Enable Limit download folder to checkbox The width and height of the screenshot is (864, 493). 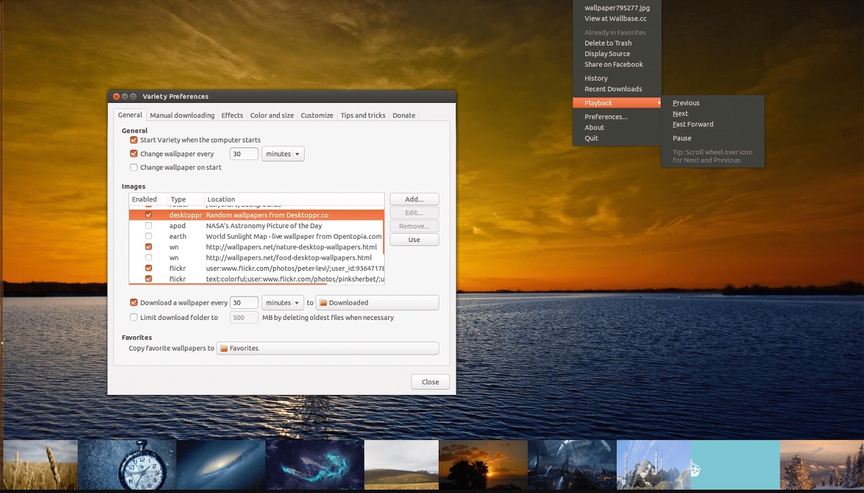point(134,318)
